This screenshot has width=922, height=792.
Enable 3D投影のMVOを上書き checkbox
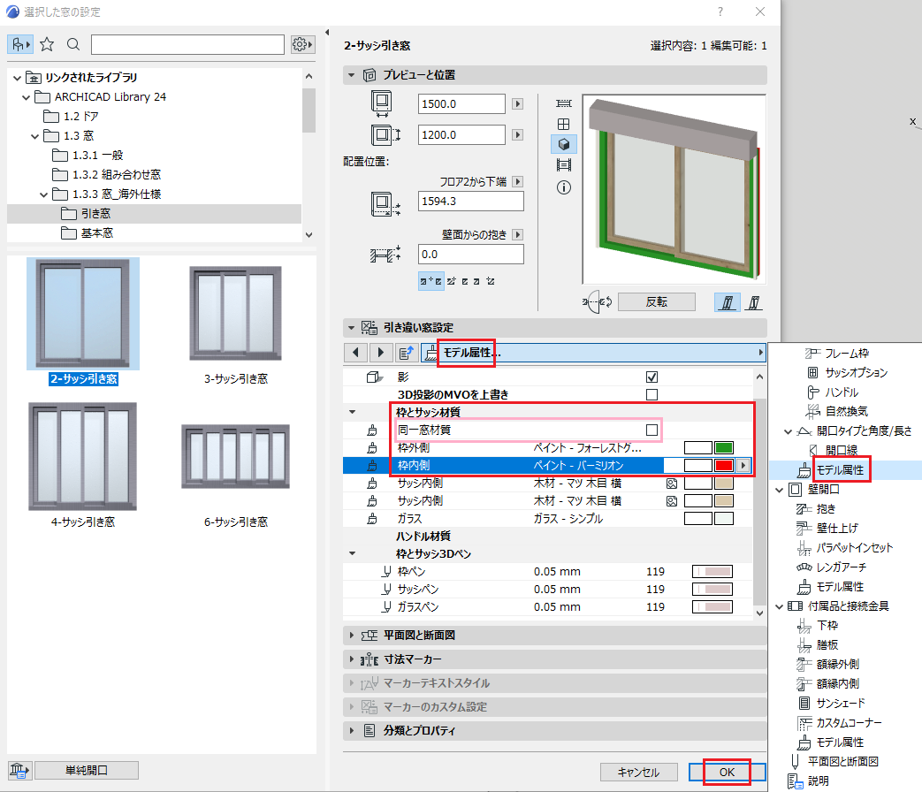pos(651,394)
